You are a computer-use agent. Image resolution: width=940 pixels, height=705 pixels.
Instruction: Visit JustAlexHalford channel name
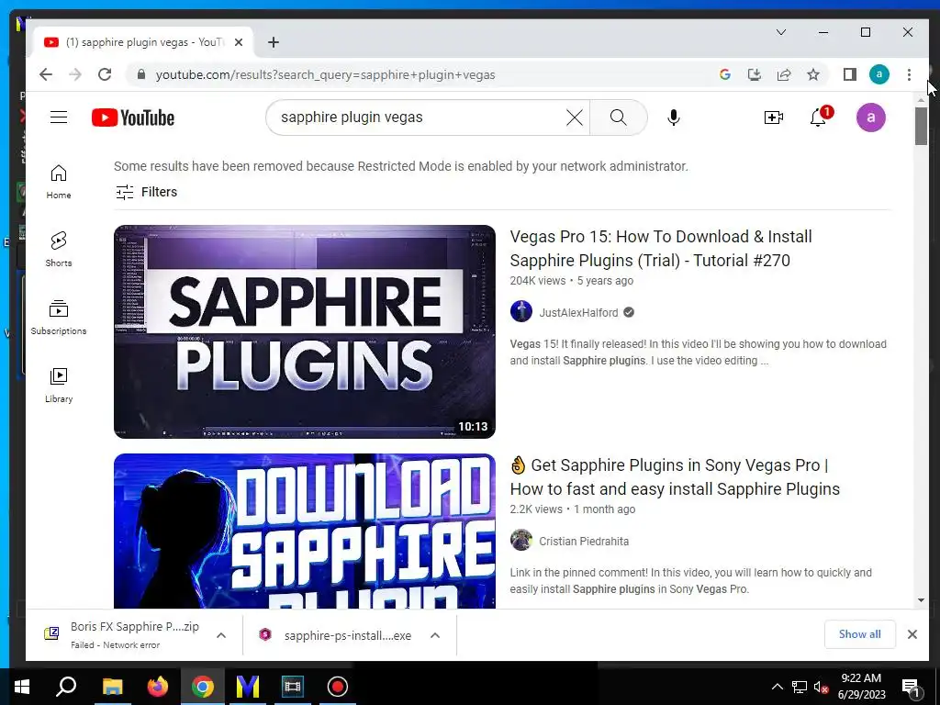pos(578,312)
